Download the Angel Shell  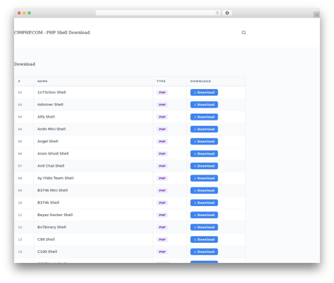click(x=204, y=141)
